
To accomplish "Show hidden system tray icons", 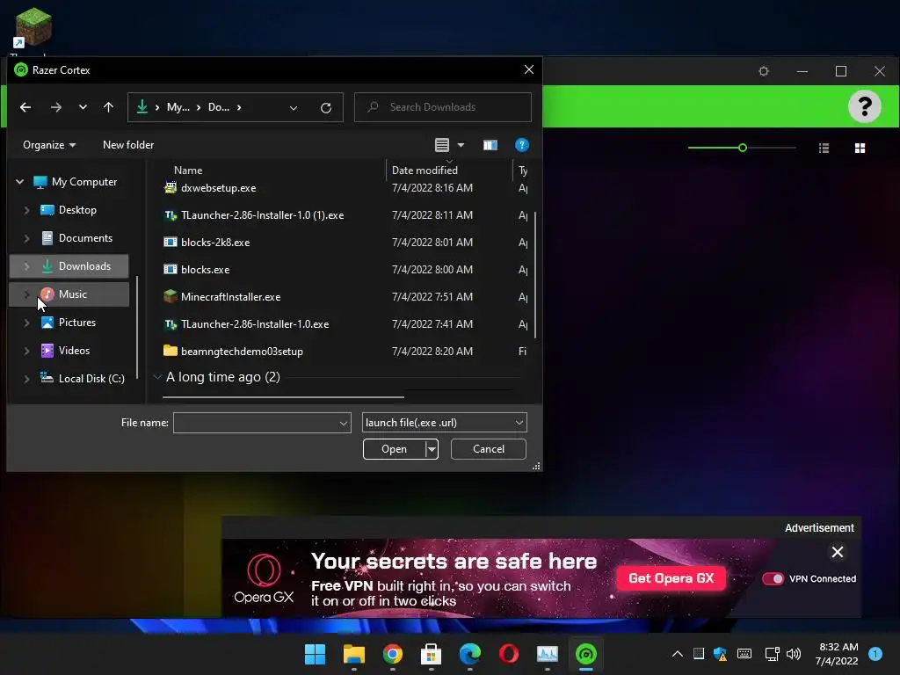I will click(x=678, y=654).
